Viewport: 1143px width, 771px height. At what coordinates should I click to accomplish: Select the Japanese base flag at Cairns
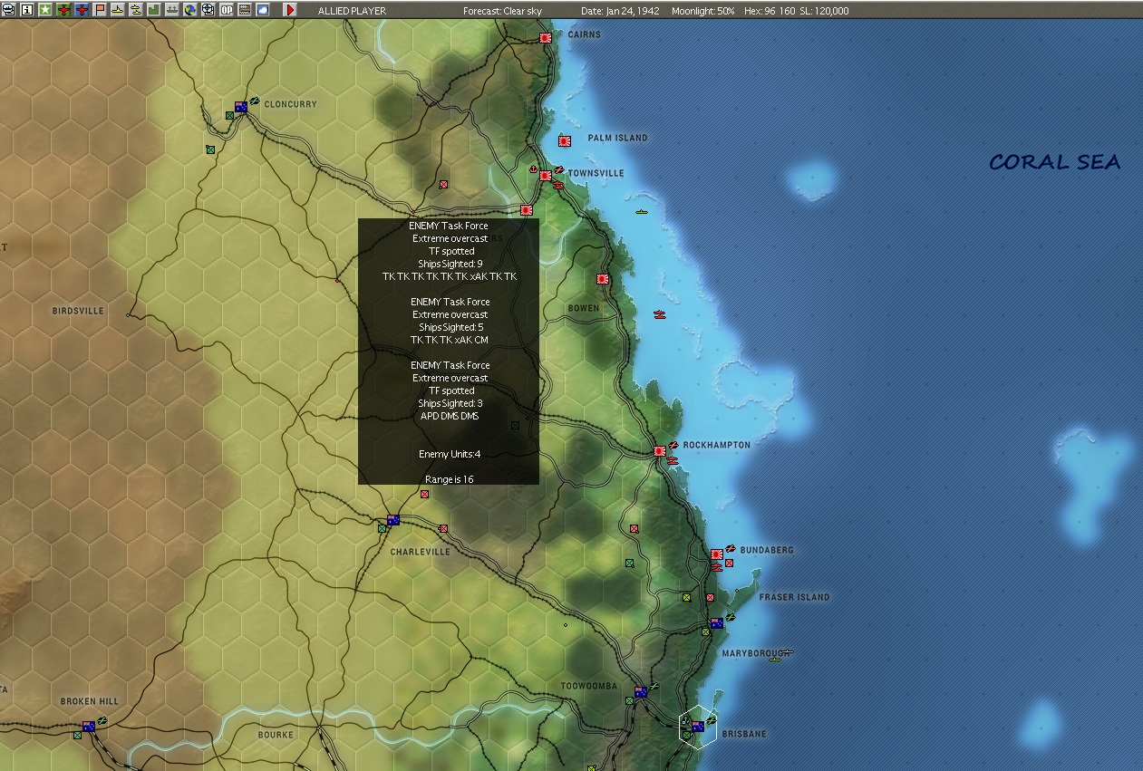(x=546, y=38)
